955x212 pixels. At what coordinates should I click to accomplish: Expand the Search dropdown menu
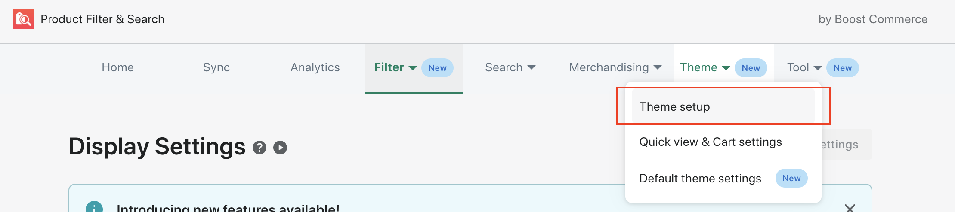click(510, 67)
